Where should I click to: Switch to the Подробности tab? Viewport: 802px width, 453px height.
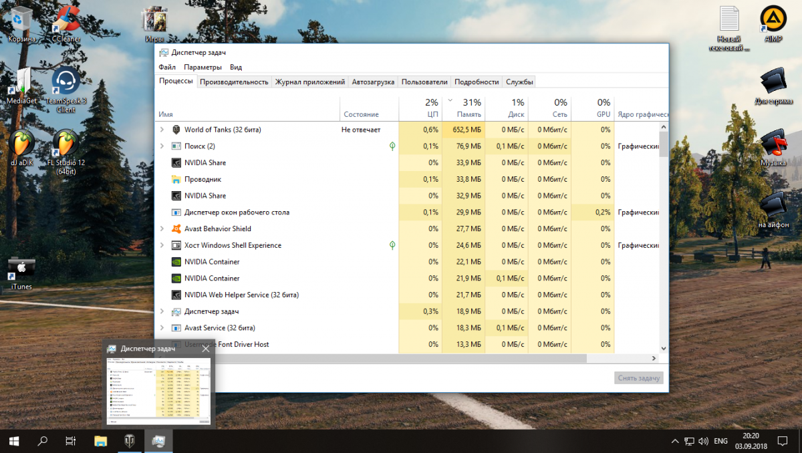477,82
